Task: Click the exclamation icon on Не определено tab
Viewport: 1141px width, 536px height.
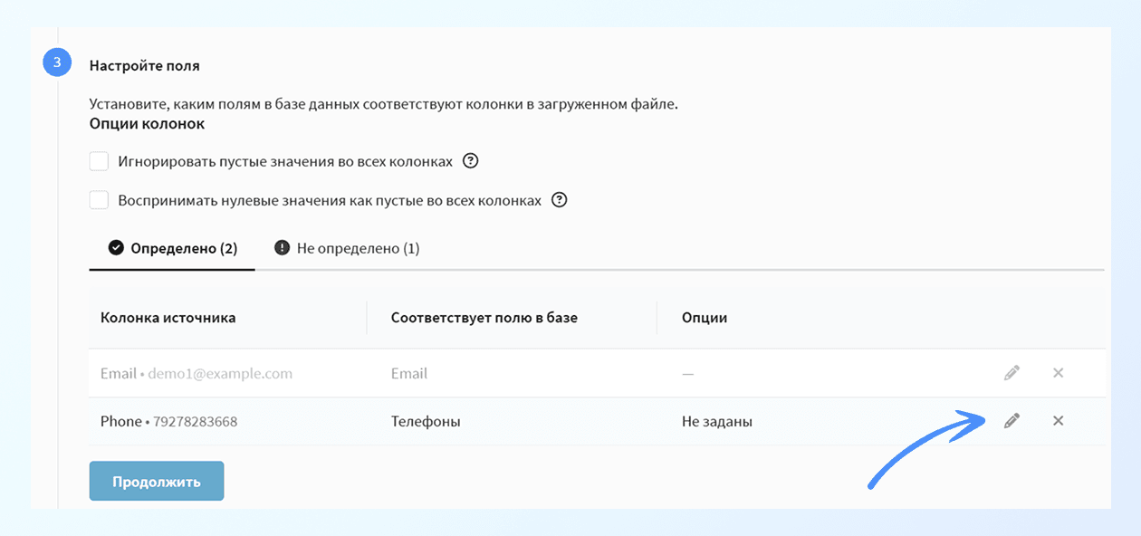Action: (281, 246)
